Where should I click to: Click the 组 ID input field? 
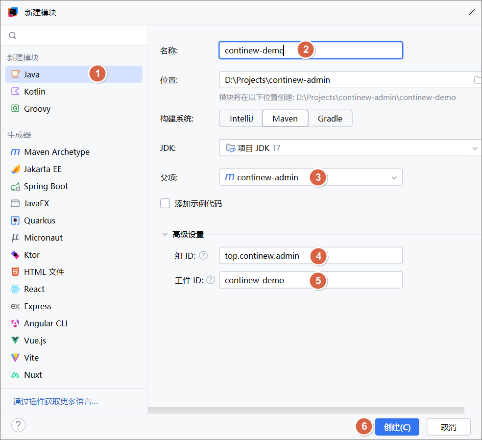311,255
